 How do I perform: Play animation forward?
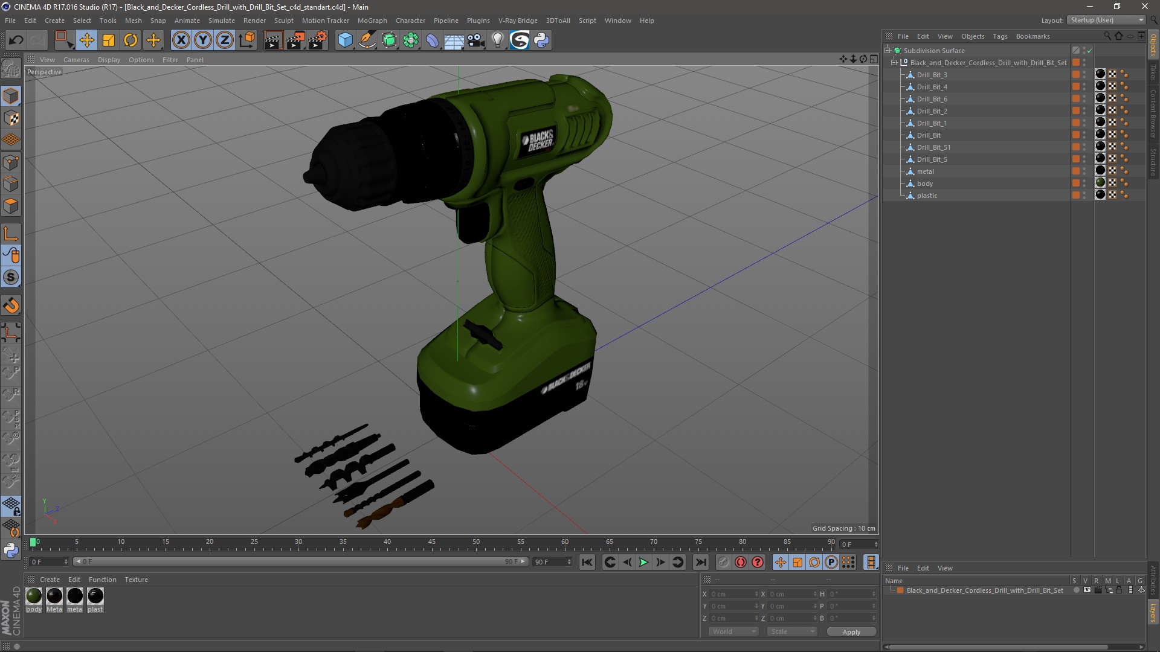click(x=644, y=562)
